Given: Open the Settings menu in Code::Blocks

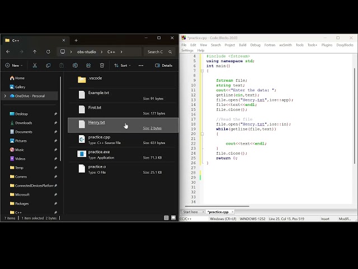Looking at the screenshot, I should pyautogui.click(x=187, y=50).
